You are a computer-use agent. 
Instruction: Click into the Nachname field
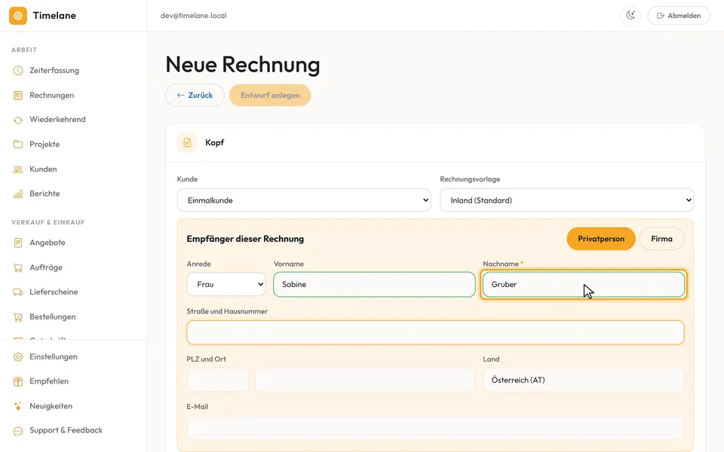[x=583, y=285]
